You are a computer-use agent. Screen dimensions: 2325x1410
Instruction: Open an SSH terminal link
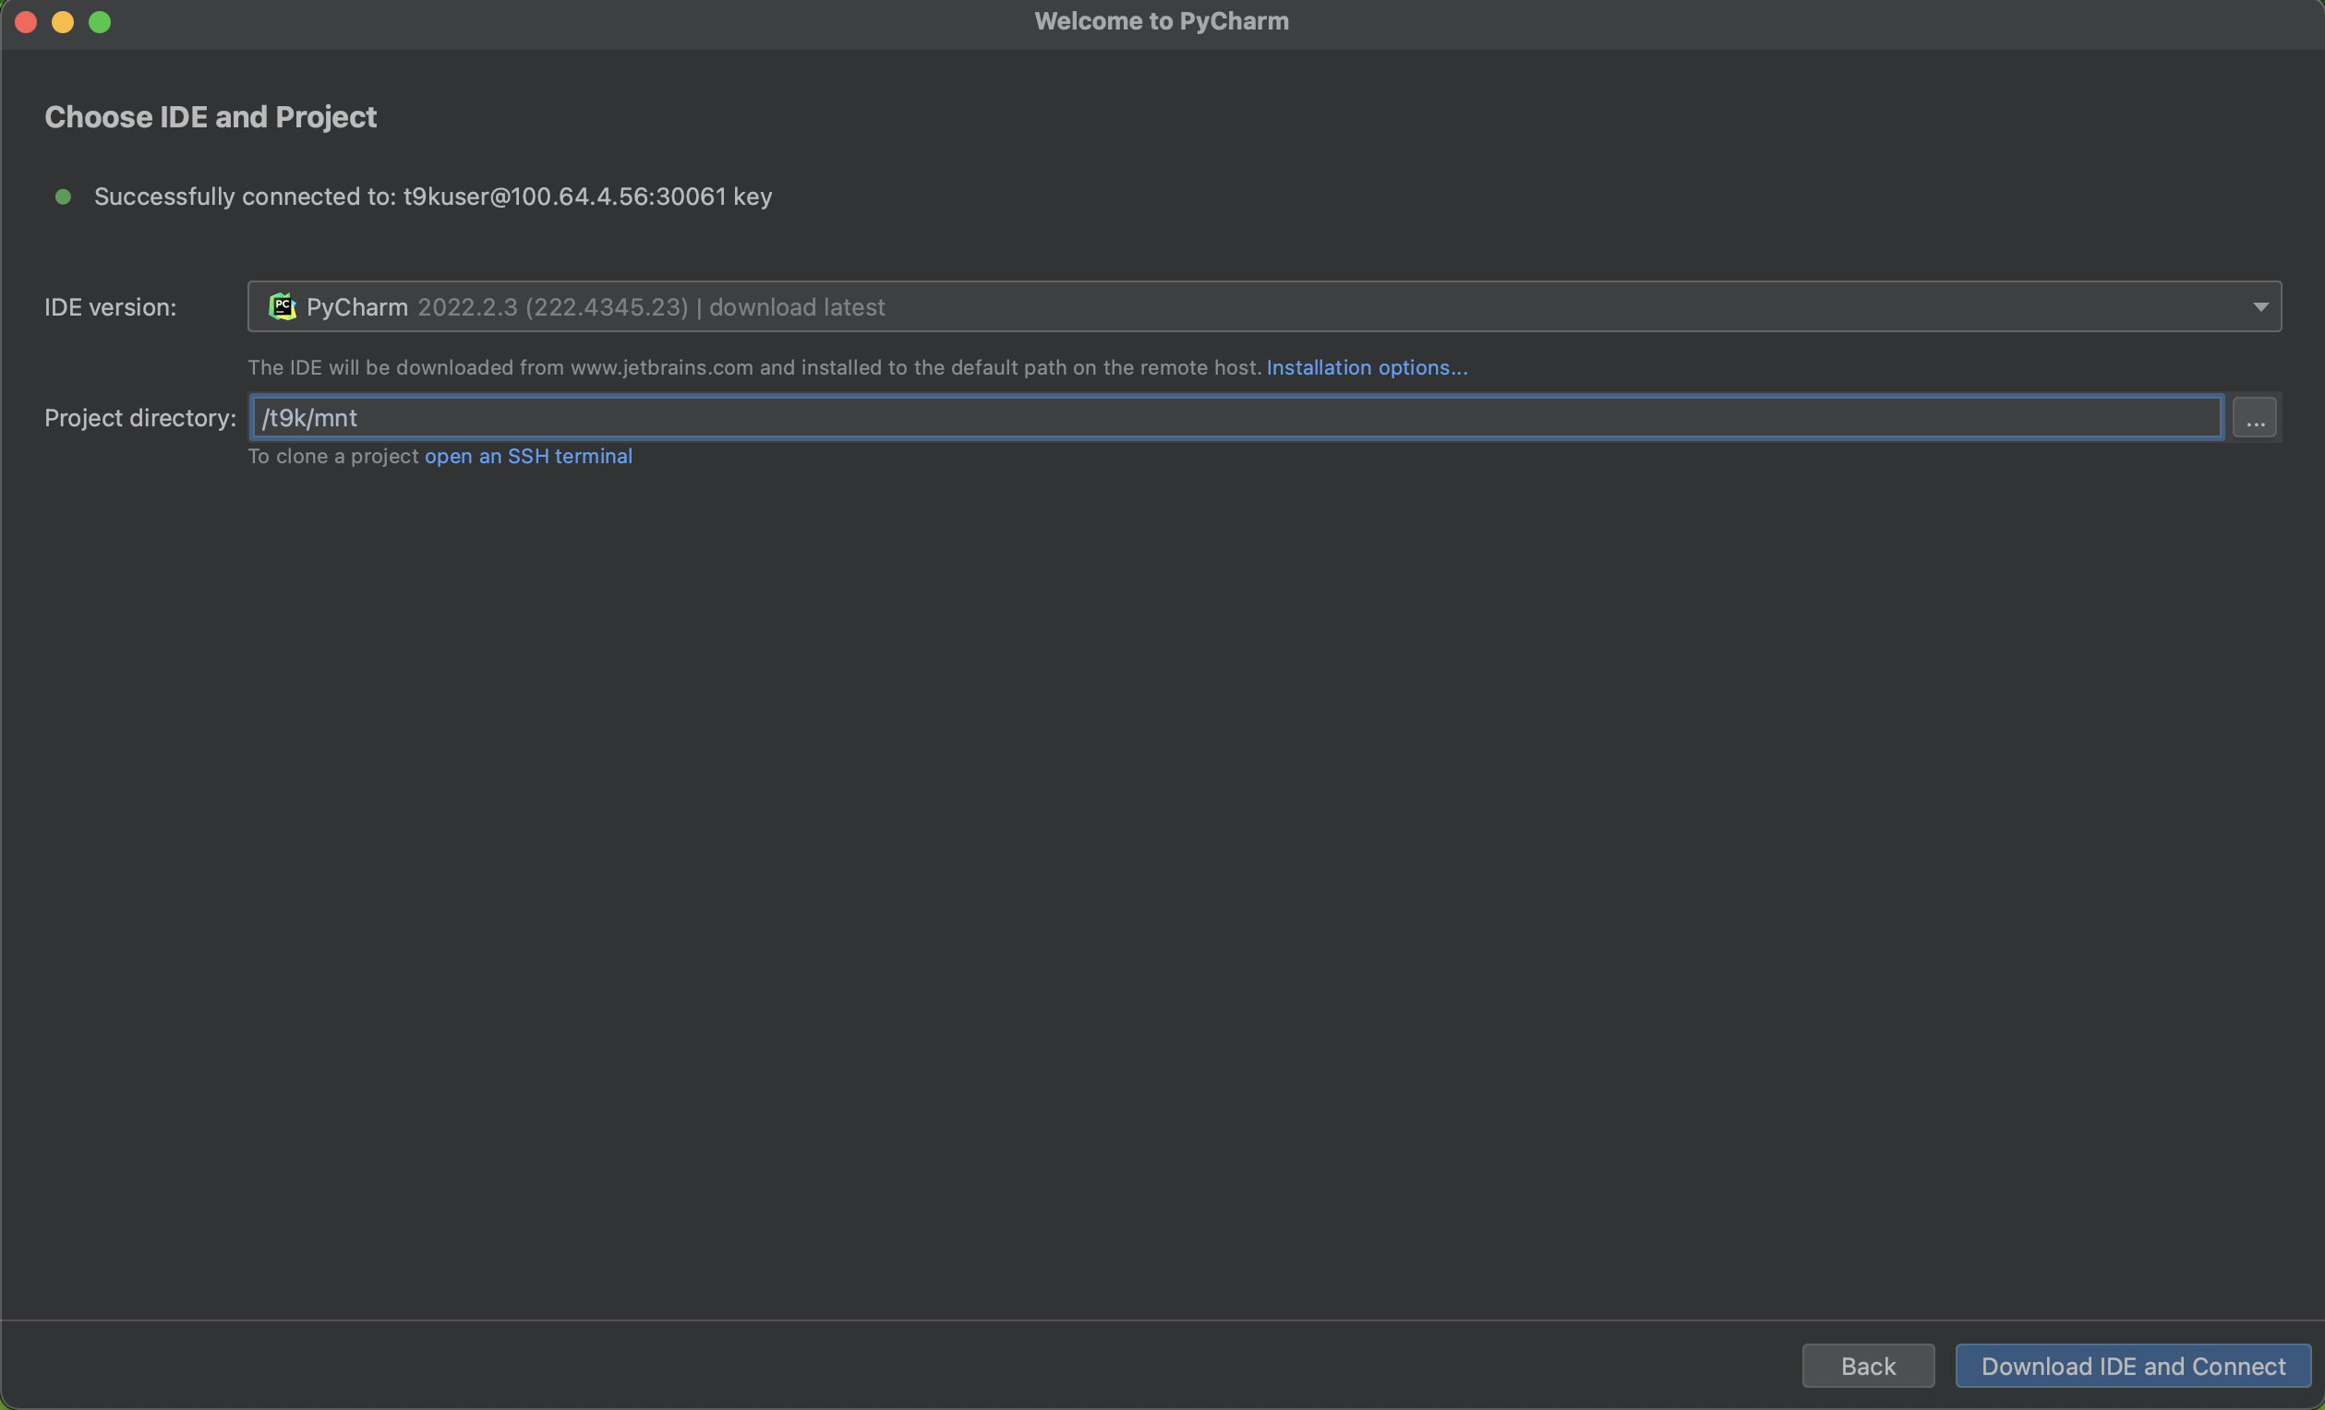528,457
